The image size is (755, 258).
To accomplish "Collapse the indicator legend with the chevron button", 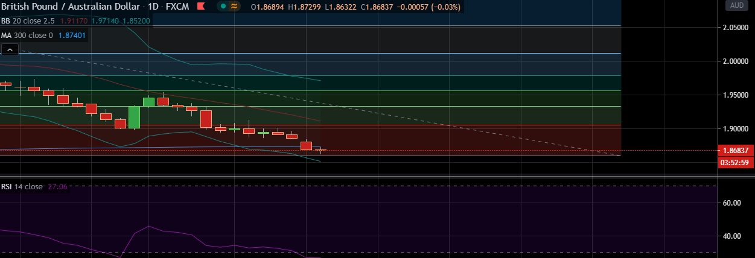I will point(10,50).
